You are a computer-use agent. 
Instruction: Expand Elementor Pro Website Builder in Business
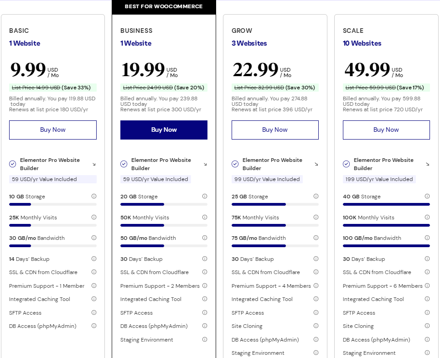pos(205,165)
